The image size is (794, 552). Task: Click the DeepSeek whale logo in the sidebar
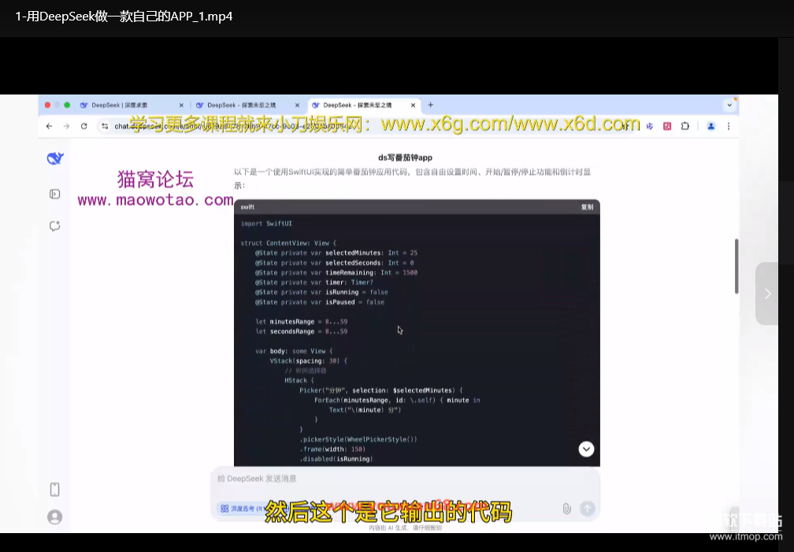(x=54, y=158)
